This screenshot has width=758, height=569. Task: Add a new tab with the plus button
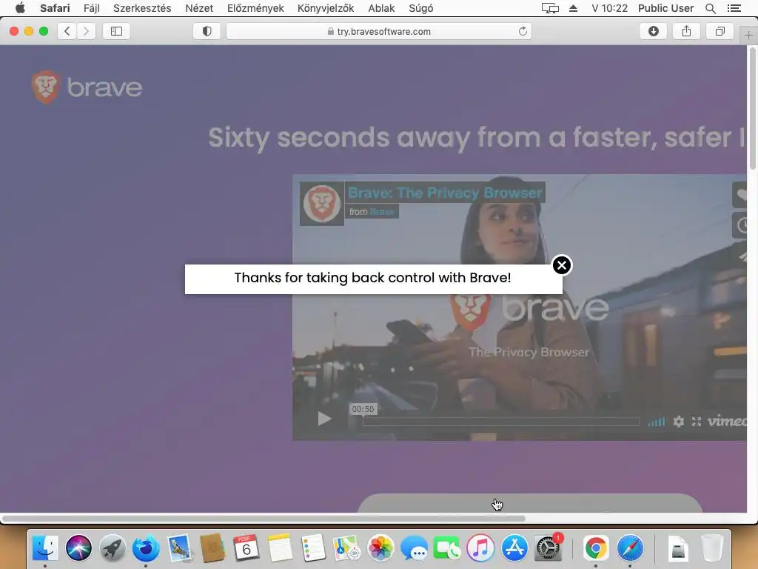[748, 36]
